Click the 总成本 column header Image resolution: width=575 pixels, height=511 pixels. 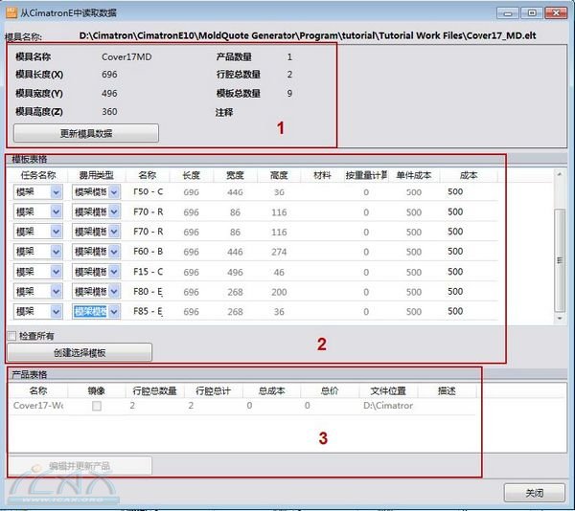click(272, 391)
